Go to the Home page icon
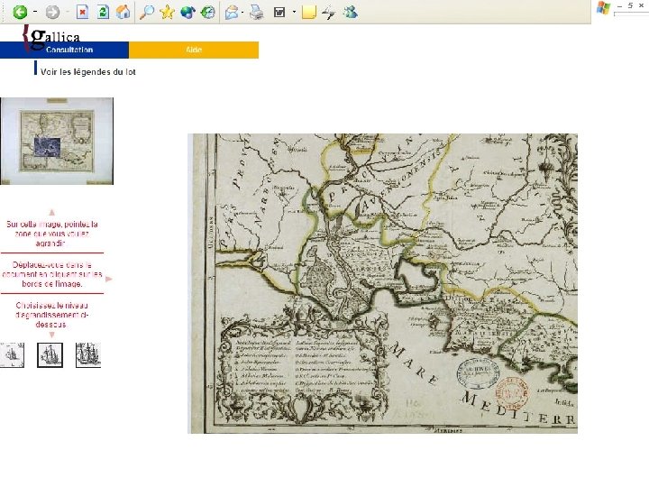Screen dimensions: 649x487 tap(123, 13)
